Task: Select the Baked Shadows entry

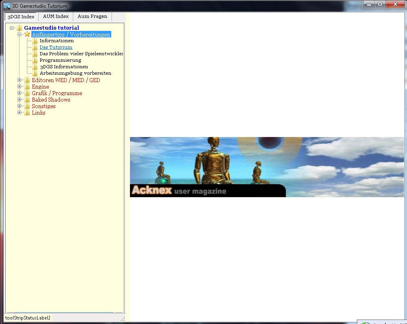Action: [x=51, y=100]
